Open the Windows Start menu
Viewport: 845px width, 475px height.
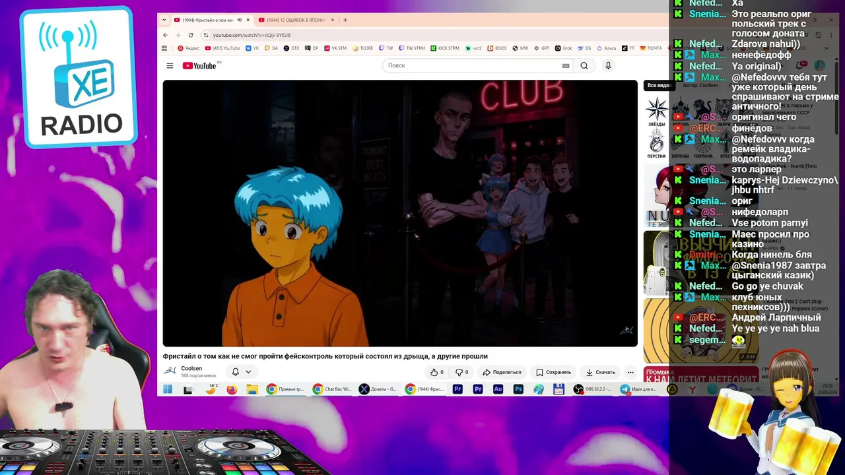(x=168, y=390)
